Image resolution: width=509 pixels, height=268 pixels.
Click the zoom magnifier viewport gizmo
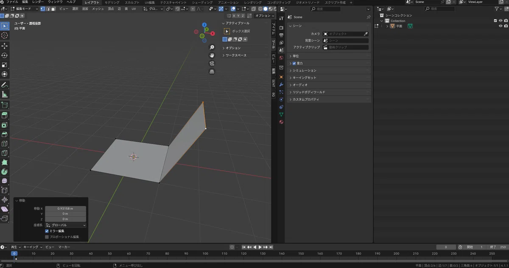point(212,47)
